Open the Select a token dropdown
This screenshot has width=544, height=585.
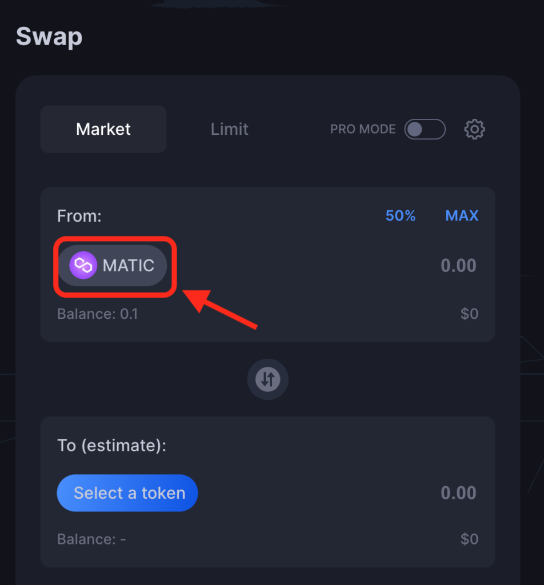click(127, 493)
